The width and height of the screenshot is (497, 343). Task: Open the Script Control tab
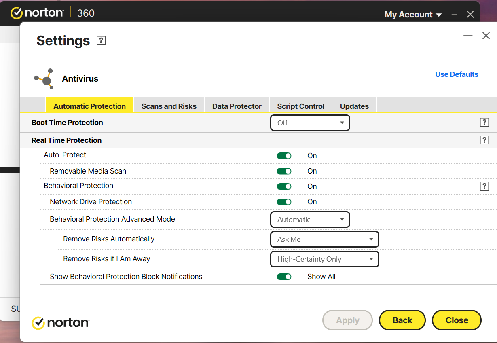[300, 106]
